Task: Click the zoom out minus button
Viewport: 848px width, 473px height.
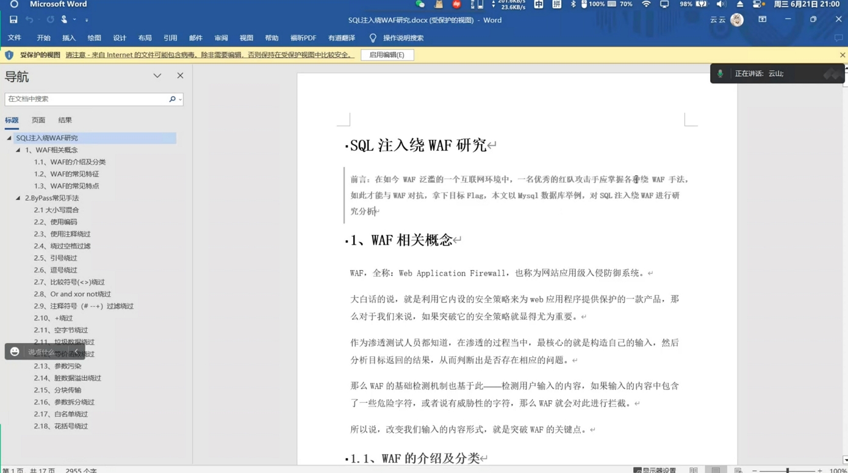Action: 755,471
